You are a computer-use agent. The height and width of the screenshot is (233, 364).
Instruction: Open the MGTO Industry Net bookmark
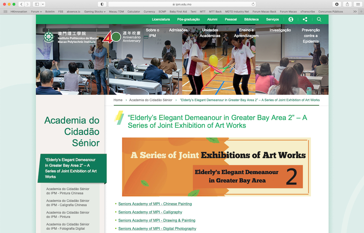pos(237,12)
